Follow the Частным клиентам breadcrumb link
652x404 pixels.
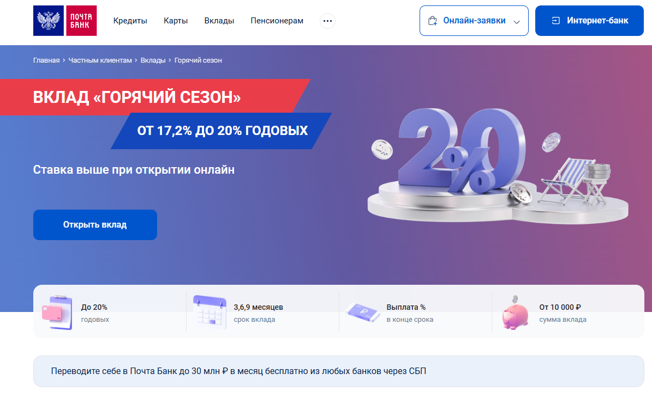tap(100, 60)
